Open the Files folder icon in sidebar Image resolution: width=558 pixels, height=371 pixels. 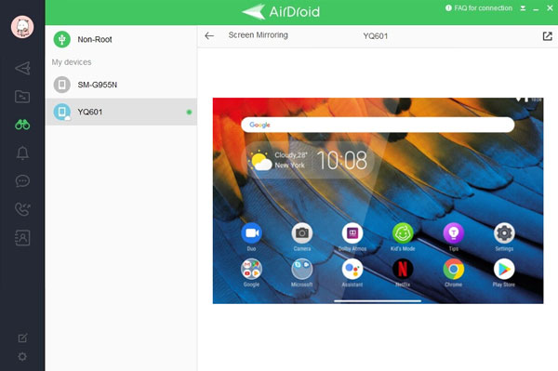(x=22, y=97)
